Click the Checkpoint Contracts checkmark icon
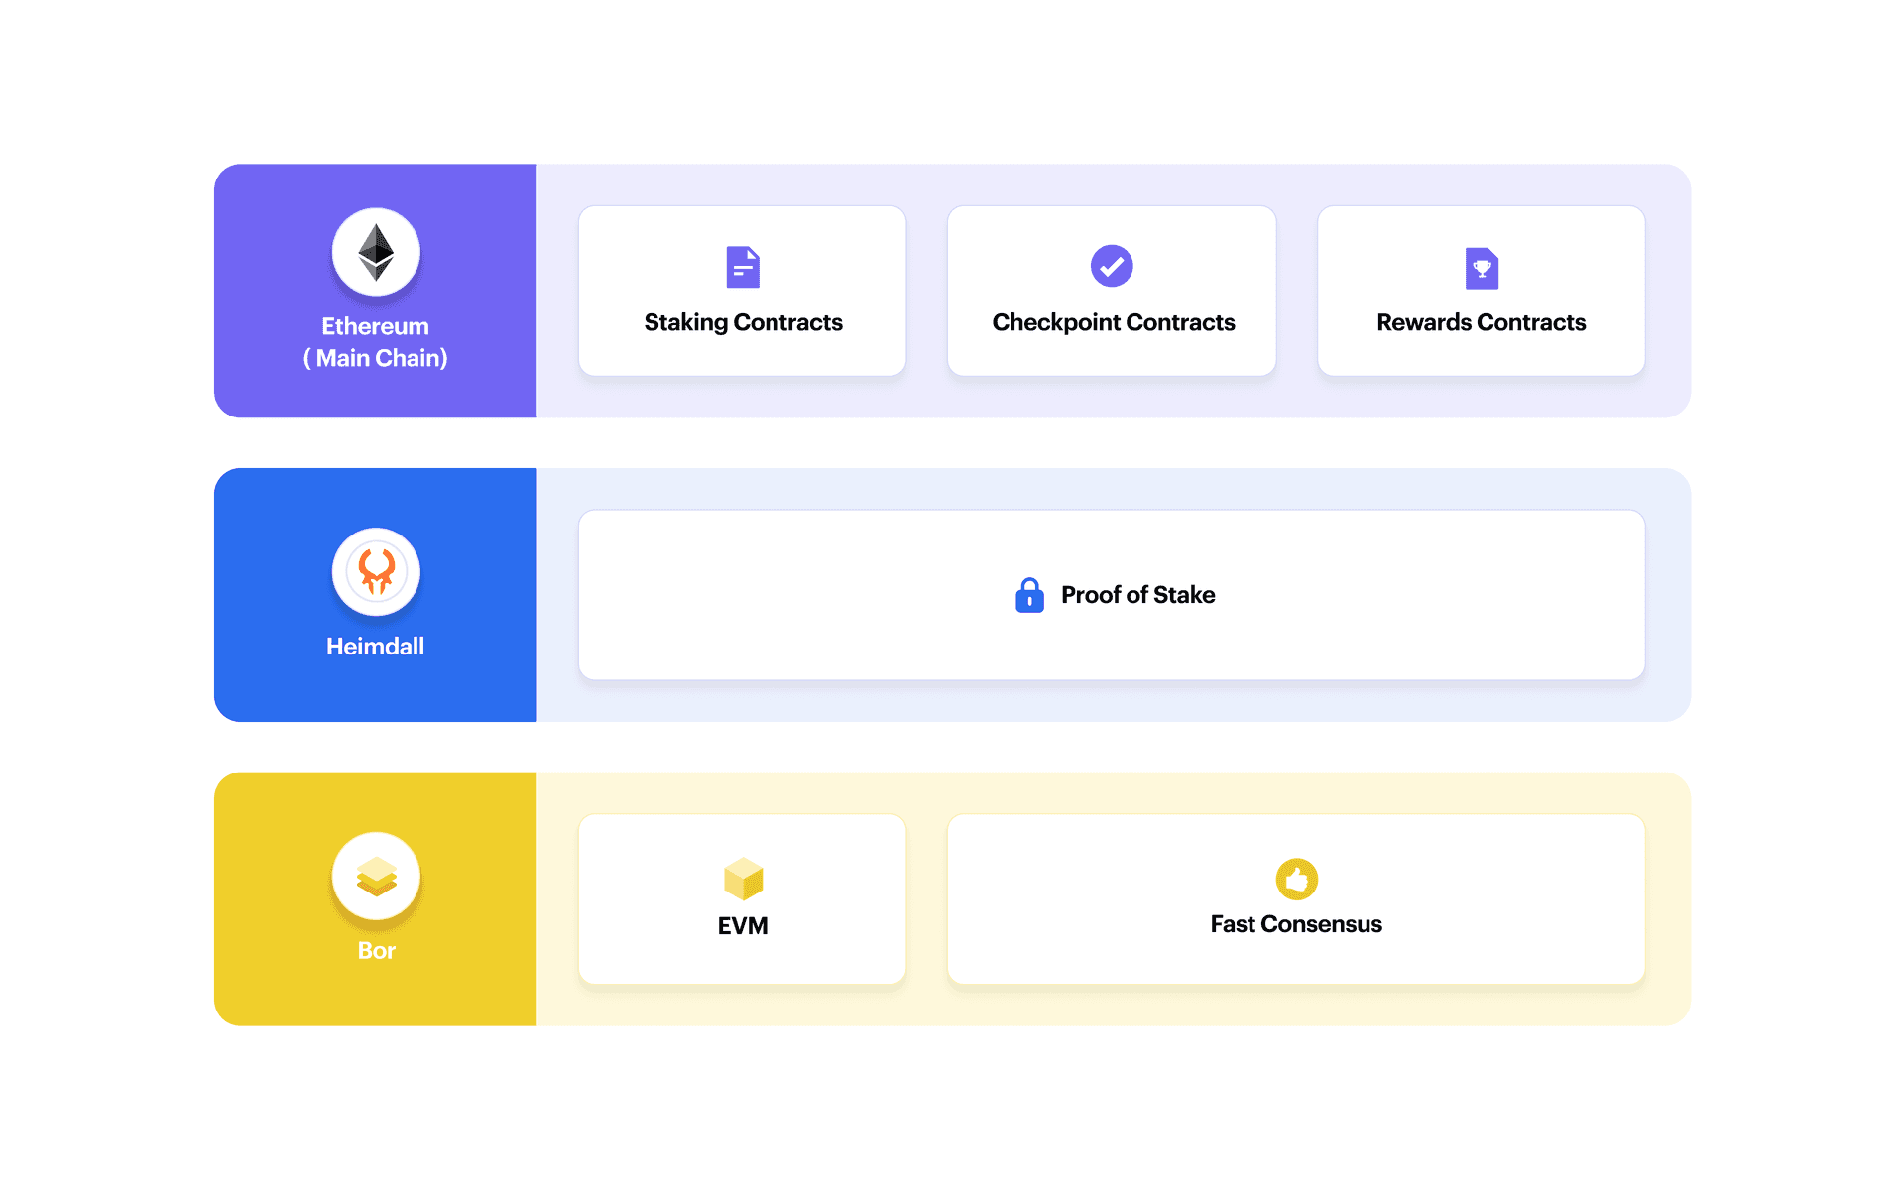This screenshot has height=1190, width=1904. tap(1111, 265)
